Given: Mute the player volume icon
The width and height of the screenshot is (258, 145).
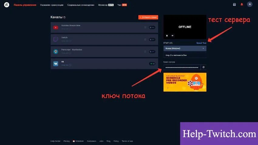Looking at the screenshot, I should (172, 35).
